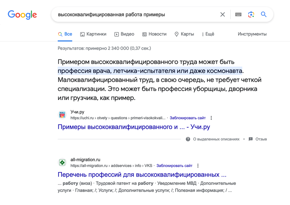Click the Отзыв feedback link

pos(261,139)
